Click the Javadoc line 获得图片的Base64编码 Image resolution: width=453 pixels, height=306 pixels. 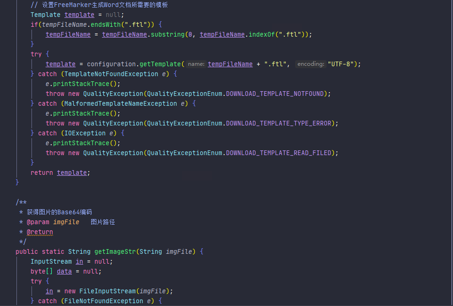[x=59, y=212]
